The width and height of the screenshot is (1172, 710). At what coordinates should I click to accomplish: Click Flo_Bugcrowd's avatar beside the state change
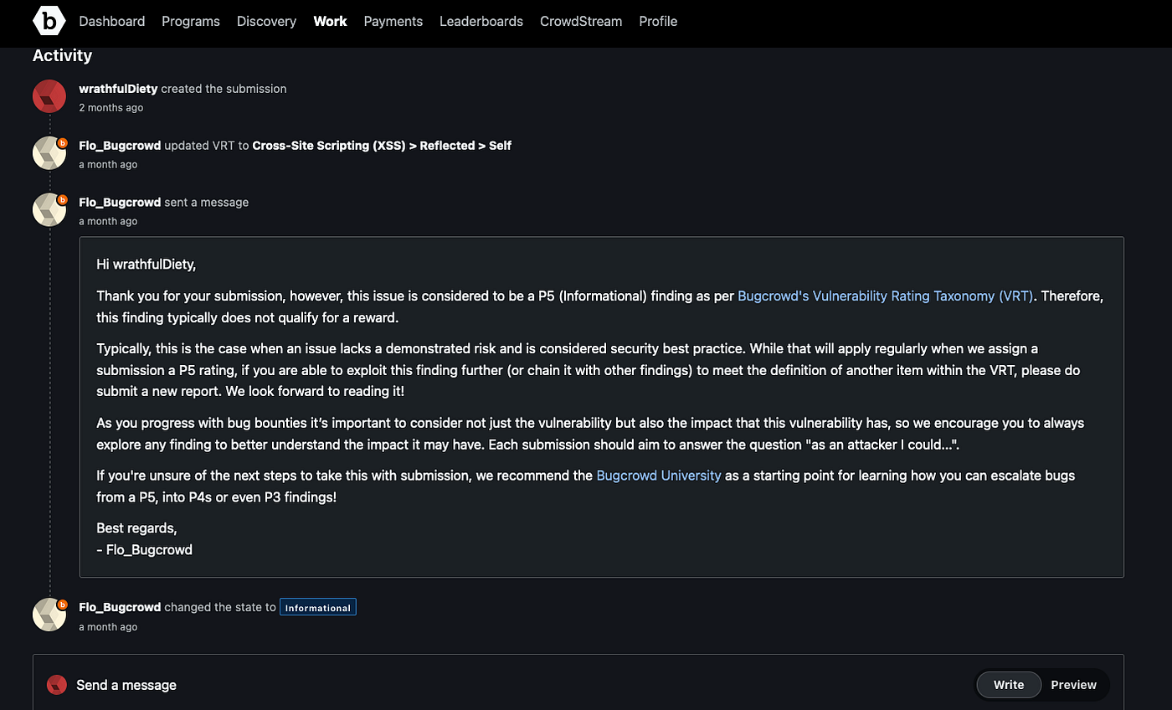[49, 615]
